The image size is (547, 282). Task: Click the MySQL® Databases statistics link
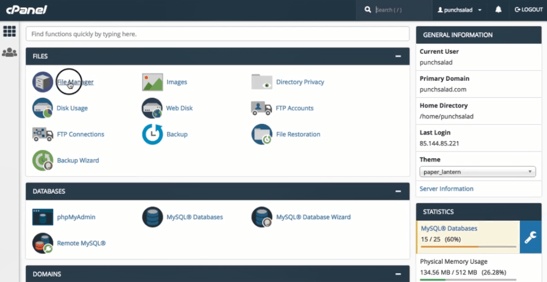click(449, 229)
